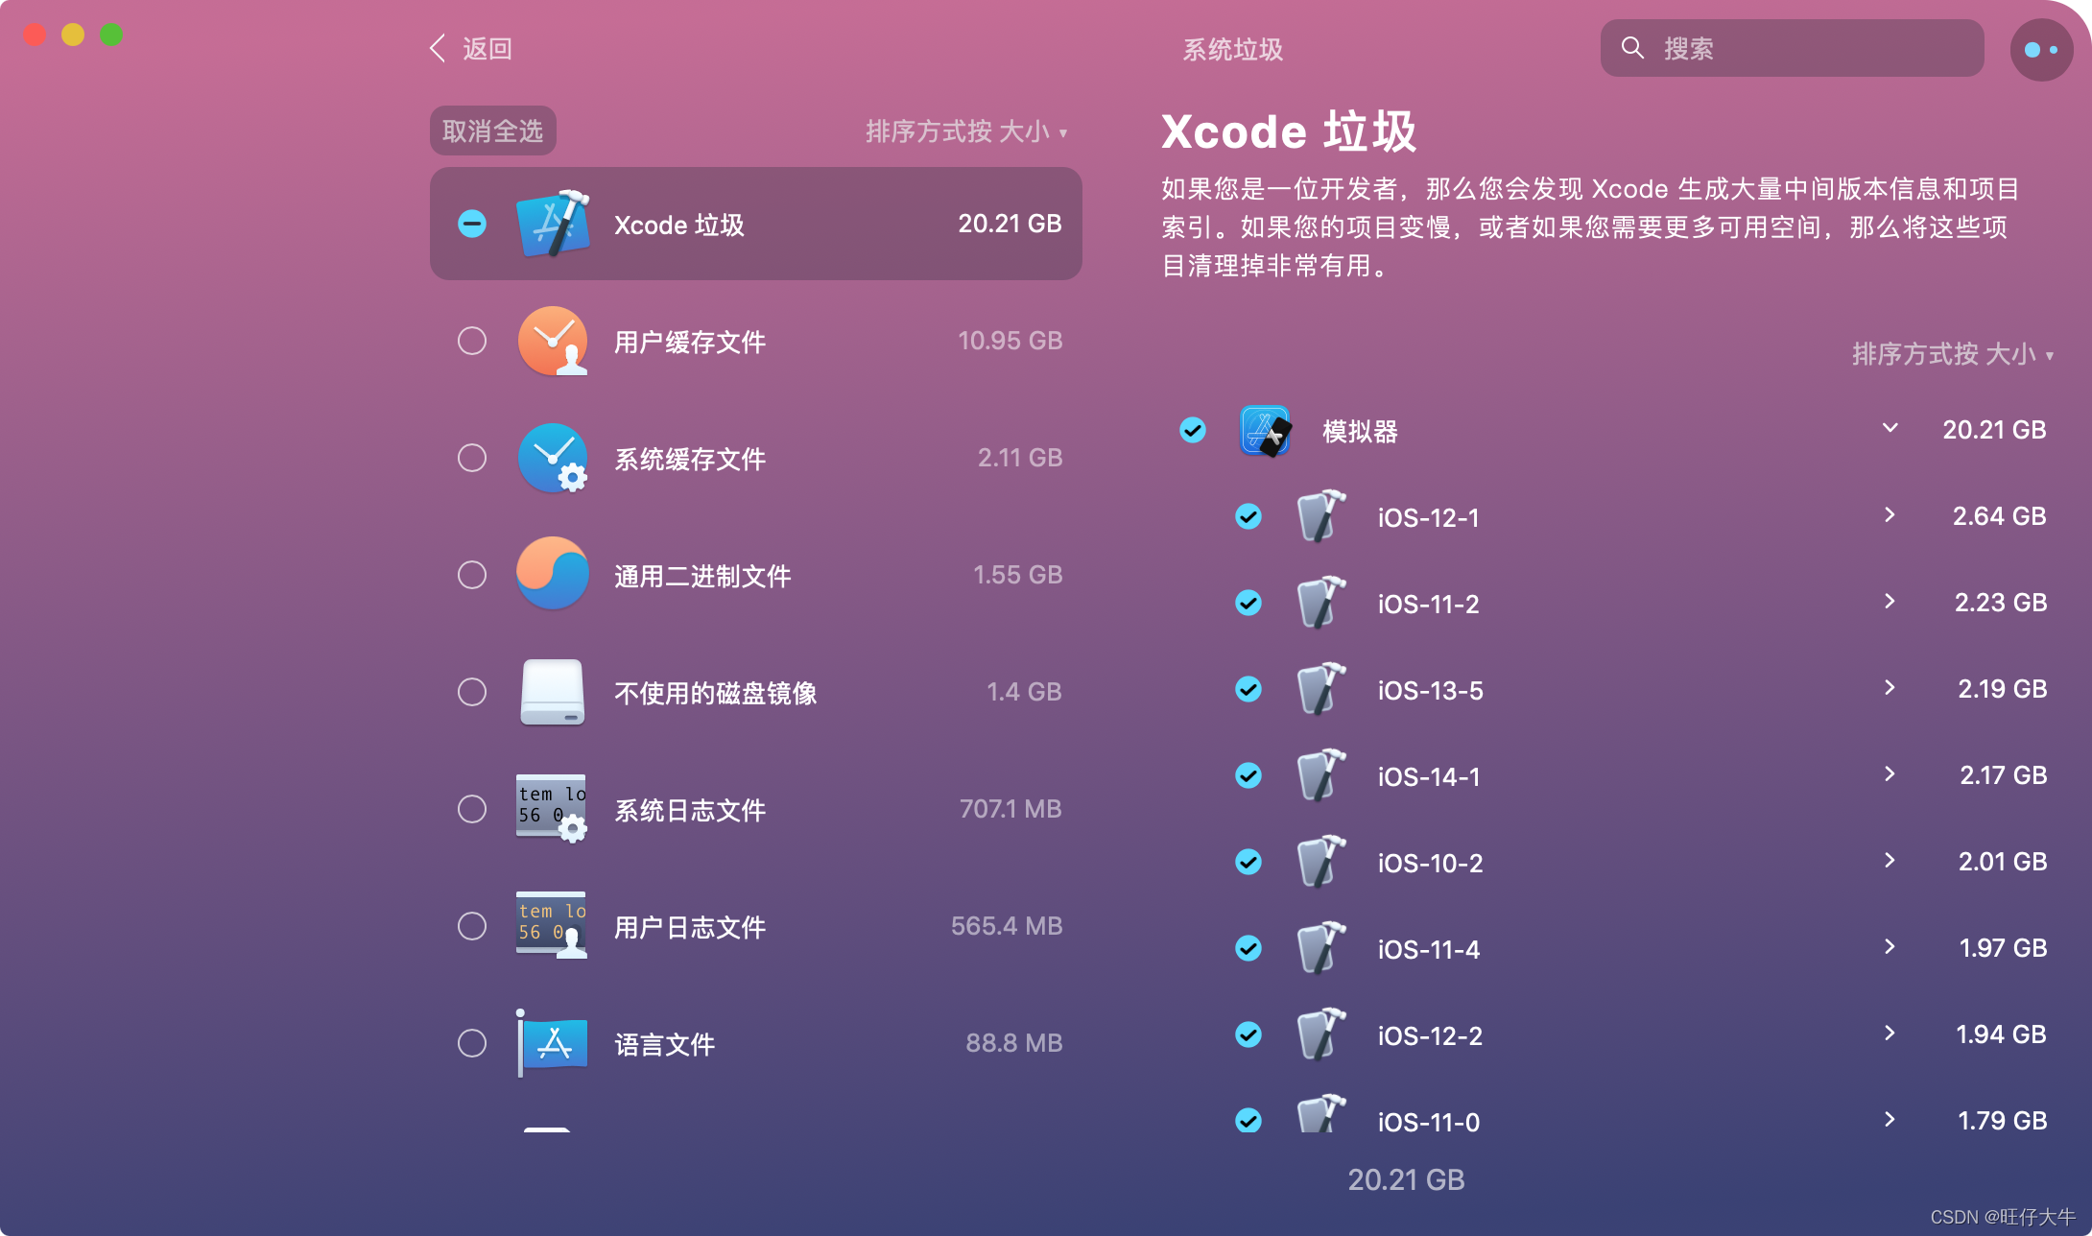
Task: Select the 系统日志文件 checkbox
Action: coord(472,809)
